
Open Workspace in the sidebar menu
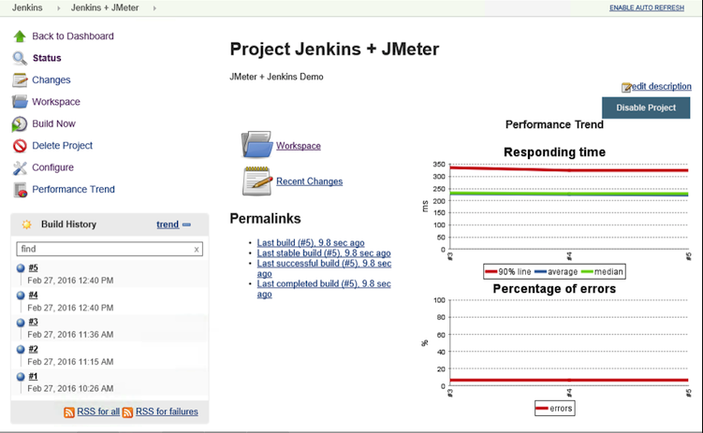(56, 102)
